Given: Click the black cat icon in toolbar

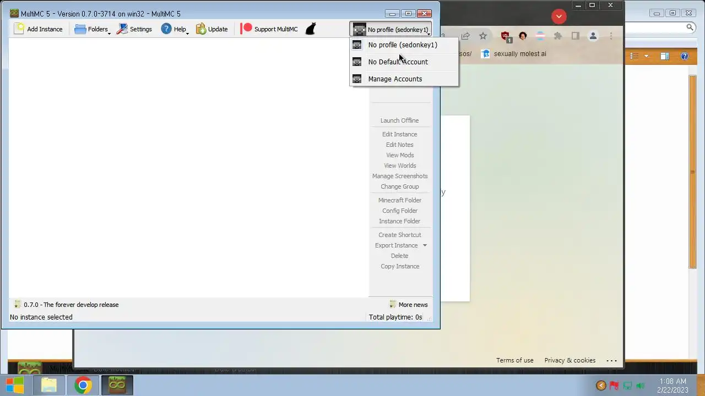Looking at the screenshot, I should click(311, 29).
